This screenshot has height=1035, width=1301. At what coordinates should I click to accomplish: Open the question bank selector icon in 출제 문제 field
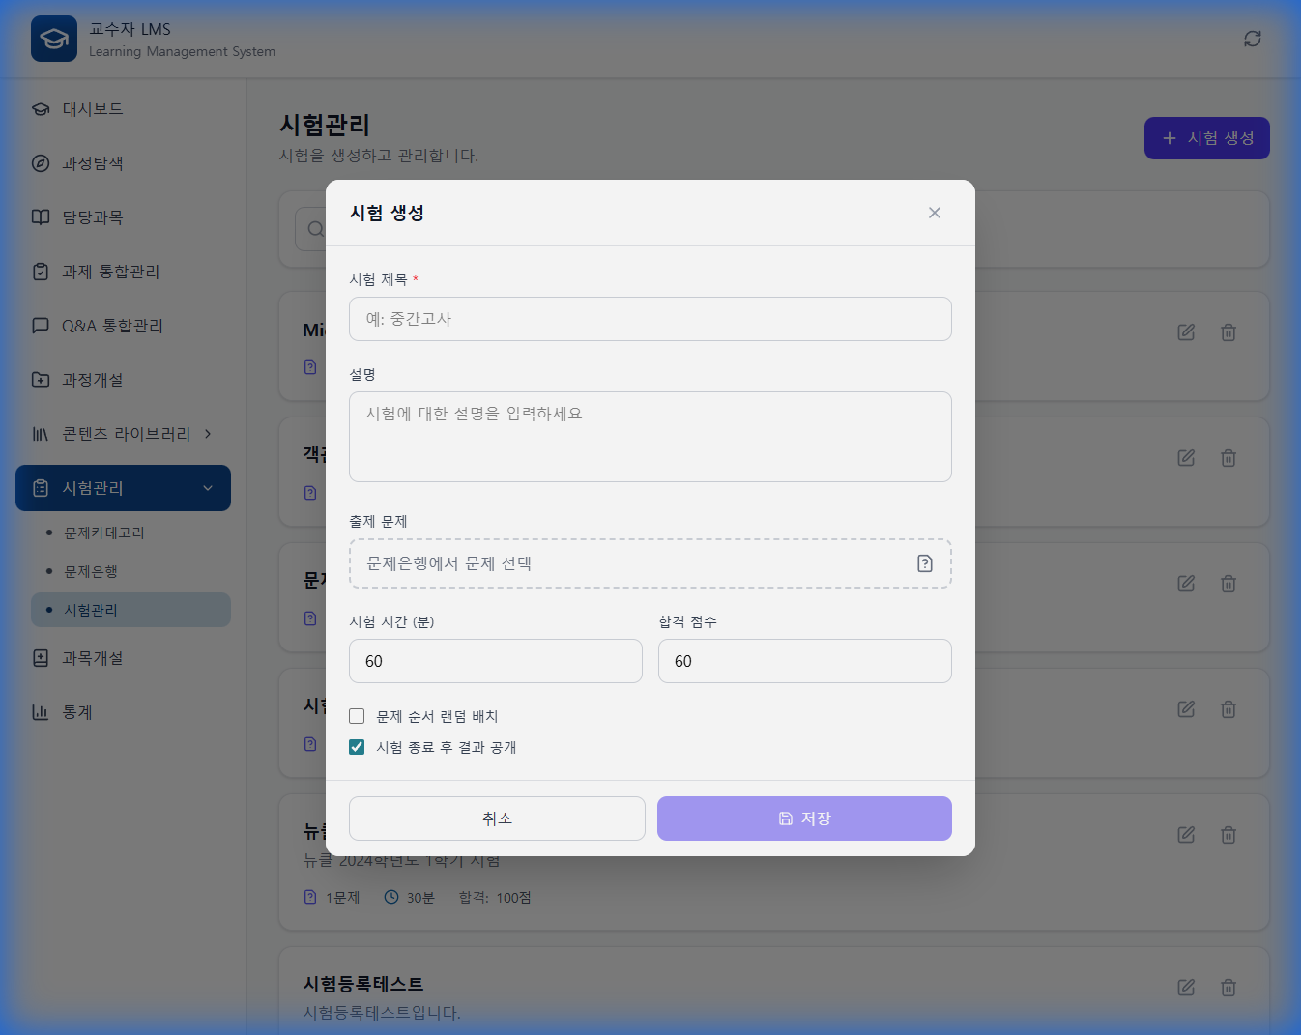(925, 562)
